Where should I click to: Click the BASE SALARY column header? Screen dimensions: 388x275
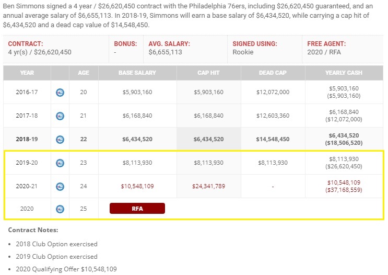click(x=137, y=73)
